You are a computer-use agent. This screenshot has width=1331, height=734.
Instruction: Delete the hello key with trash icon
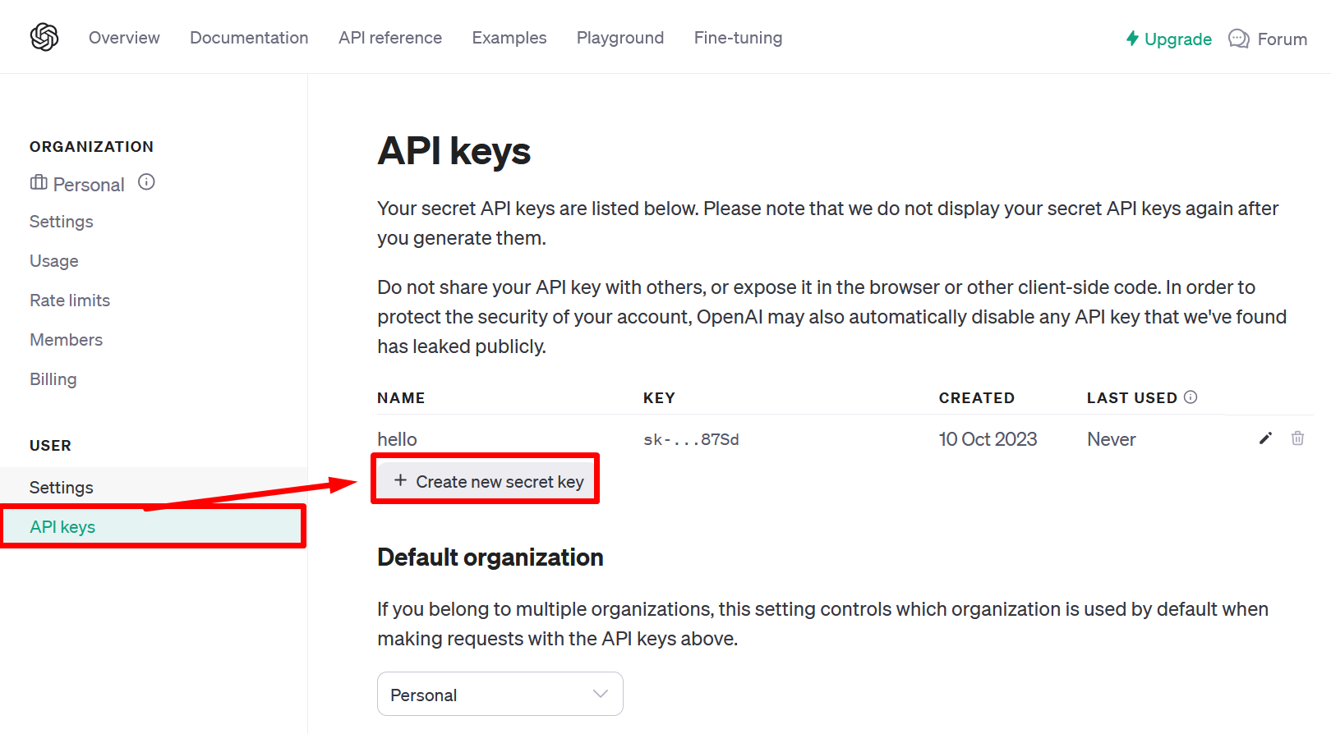pos(1297,438)
